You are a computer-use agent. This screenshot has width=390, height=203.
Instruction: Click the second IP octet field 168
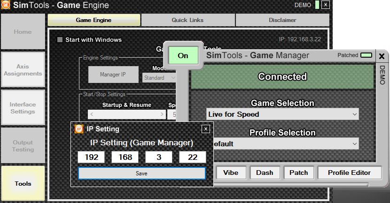click(125, 157)
